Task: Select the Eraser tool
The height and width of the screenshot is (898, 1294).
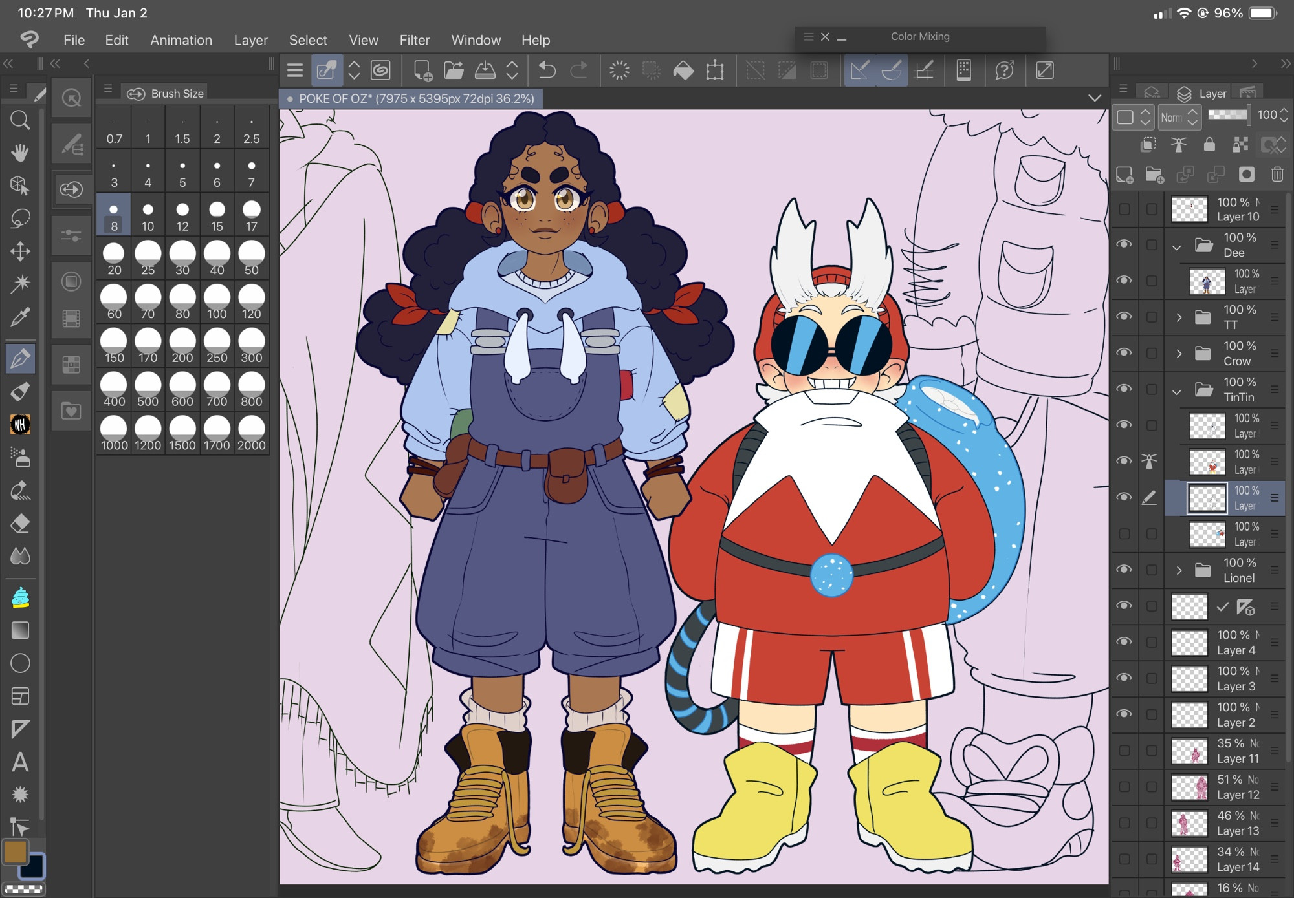Action: (x=20, y=524)
